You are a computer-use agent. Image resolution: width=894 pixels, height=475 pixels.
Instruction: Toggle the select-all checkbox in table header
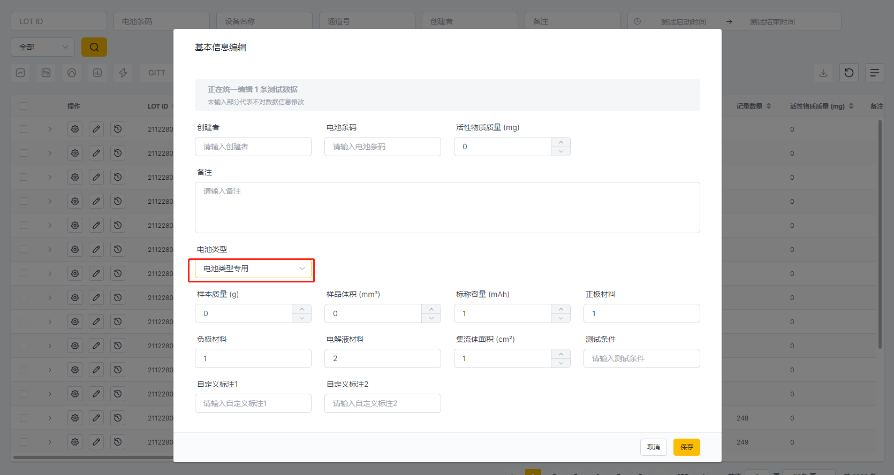[24, 106]
